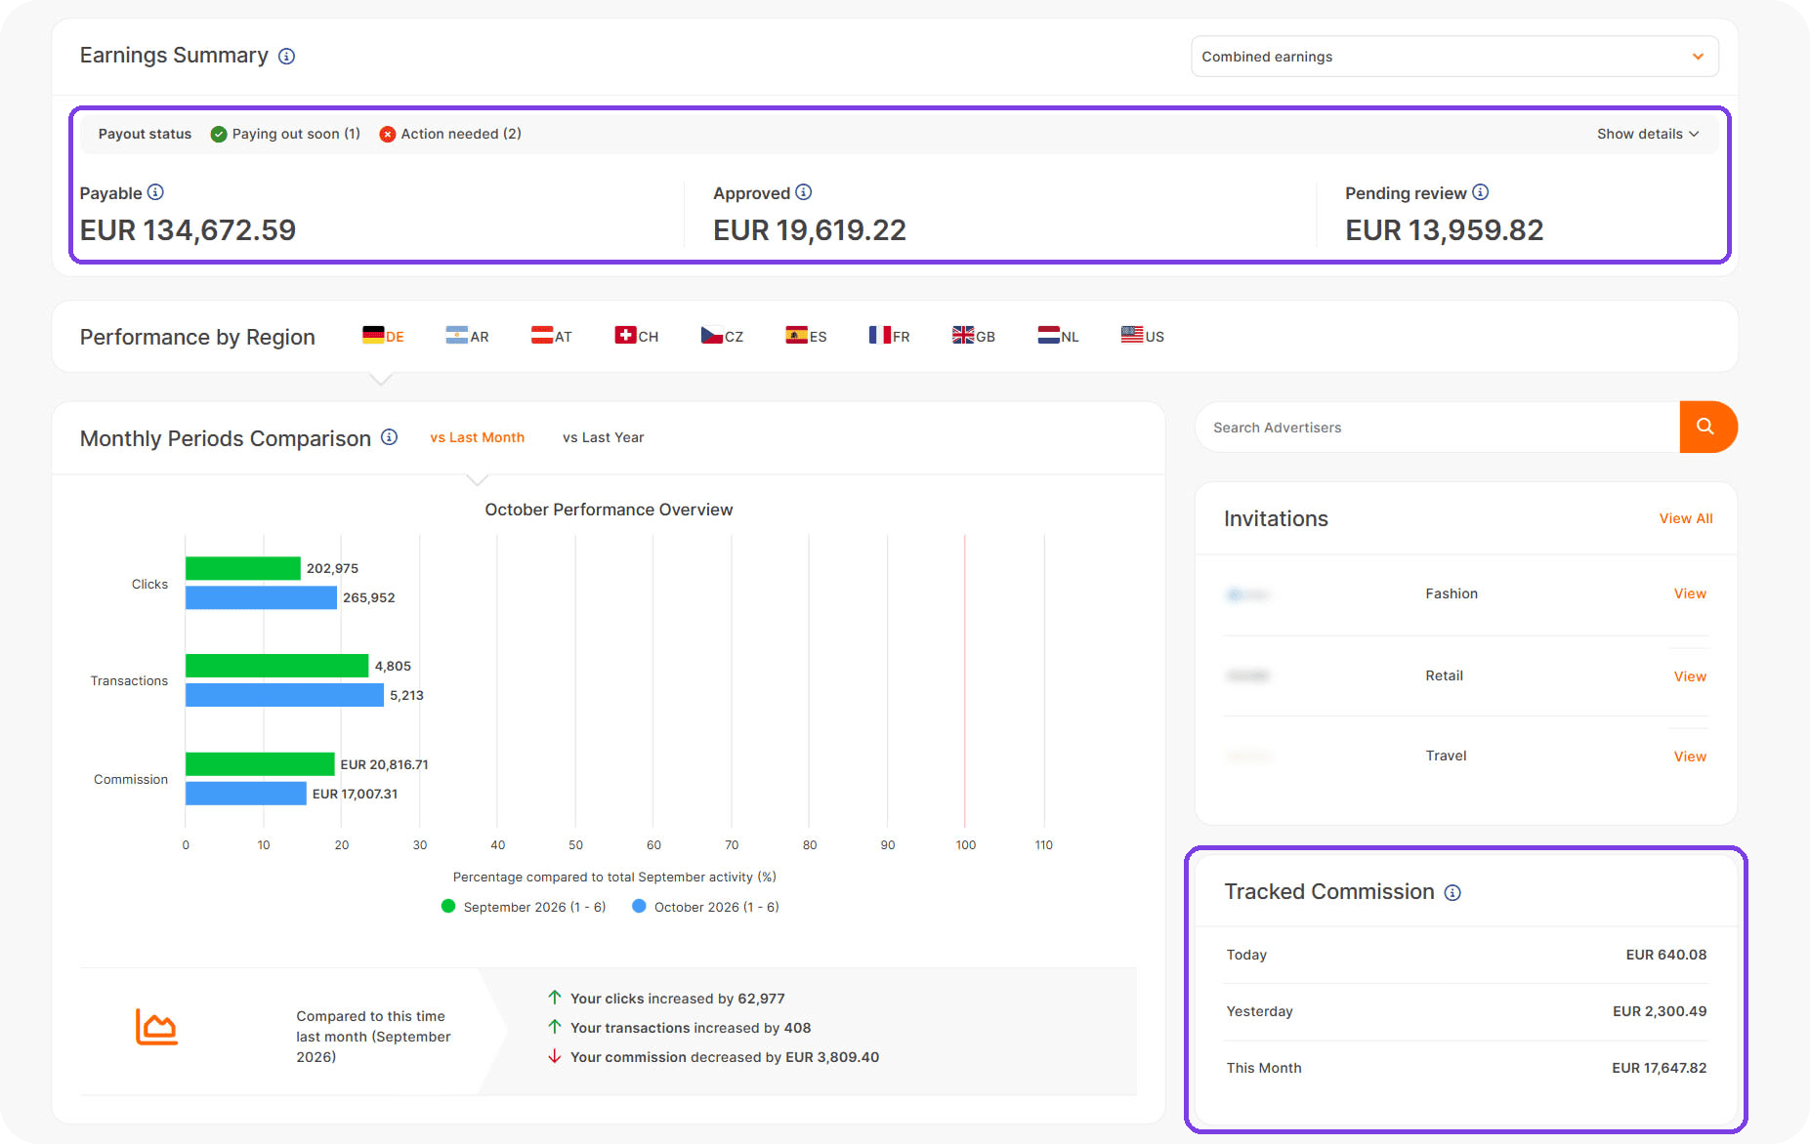The image size is (1810, 1144).
Task: Select the Germany DE flag region
Action: tap(383, 336)
